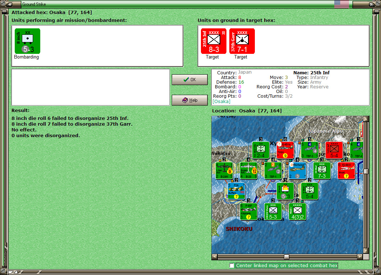The width and height of the screenshot is (381, 275).
Task: Click the red Ki-44-II Shoki counter
Action: click(x=346, y=171)
